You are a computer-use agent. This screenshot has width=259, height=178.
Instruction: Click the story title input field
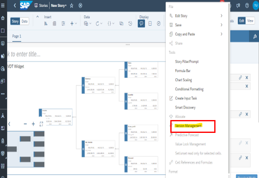pos(62,54)
